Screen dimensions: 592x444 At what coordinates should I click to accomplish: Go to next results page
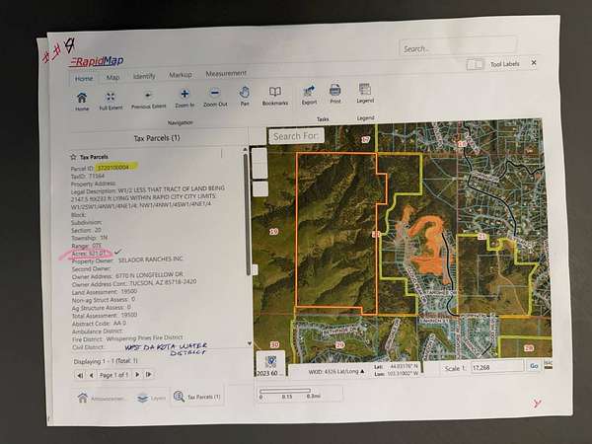coord(137,375)
